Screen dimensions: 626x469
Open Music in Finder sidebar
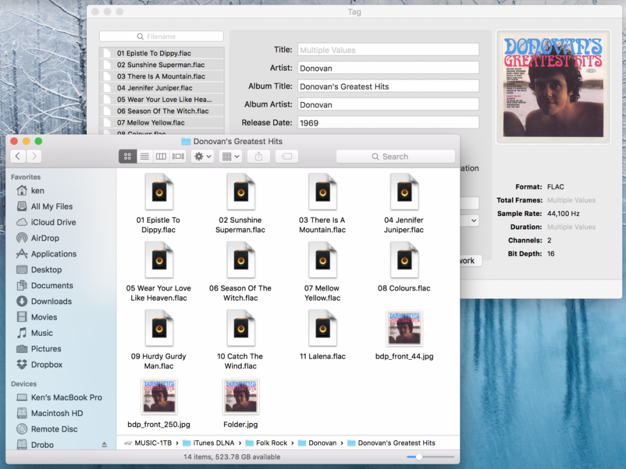click(34, 333)
